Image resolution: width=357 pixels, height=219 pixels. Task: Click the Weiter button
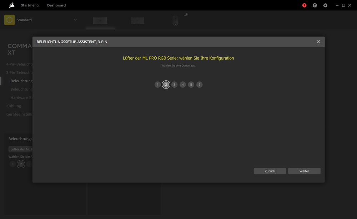point(304,171)
